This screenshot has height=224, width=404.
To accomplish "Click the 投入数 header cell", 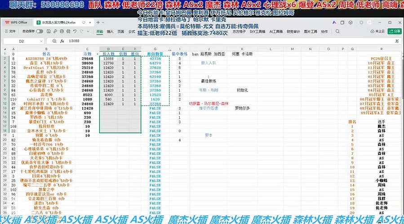I will tap(108, 54).
